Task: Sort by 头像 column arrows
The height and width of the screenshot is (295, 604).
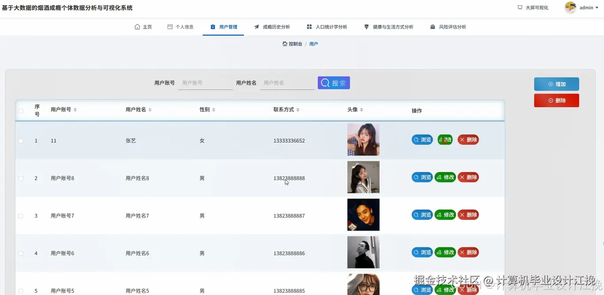Action: [362, 110]
